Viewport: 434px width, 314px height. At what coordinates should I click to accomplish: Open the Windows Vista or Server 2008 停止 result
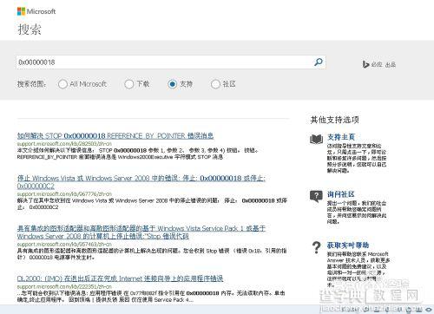(x=141, y=182)
